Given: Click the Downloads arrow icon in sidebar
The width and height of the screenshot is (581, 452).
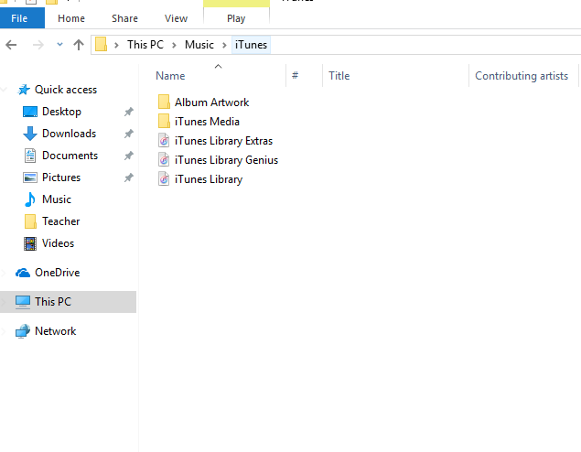Looking at the screenshot, I should point(30,134).
